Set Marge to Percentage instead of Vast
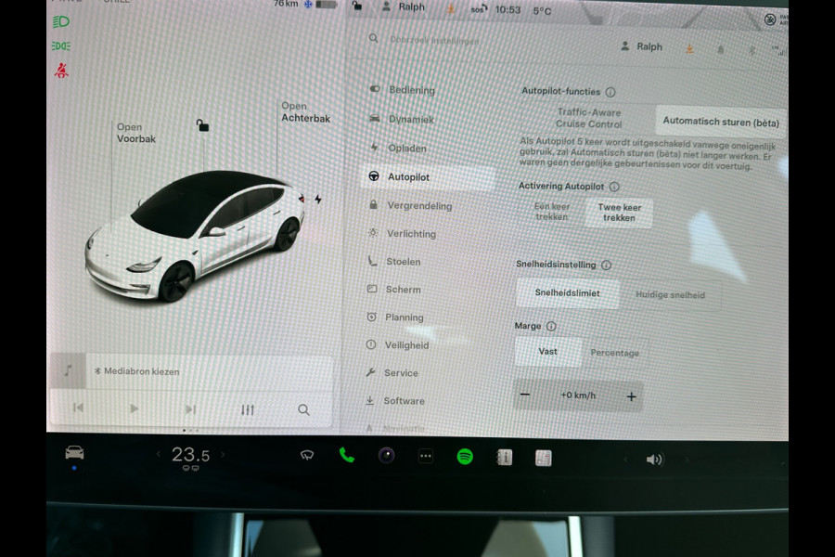Screen dimensions: 835x557 tap(615, 353)
